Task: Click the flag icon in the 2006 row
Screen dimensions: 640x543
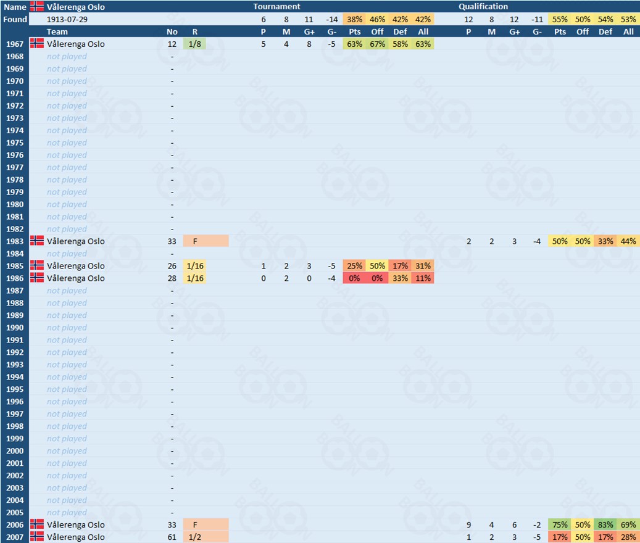Action: pos(37,524)
